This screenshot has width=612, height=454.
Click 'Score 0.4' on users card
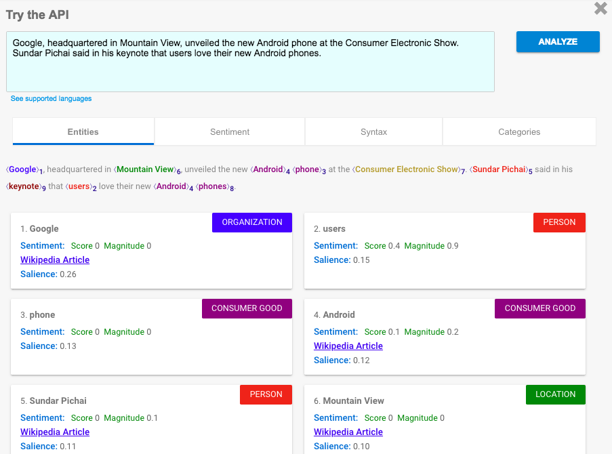point(382,246)
